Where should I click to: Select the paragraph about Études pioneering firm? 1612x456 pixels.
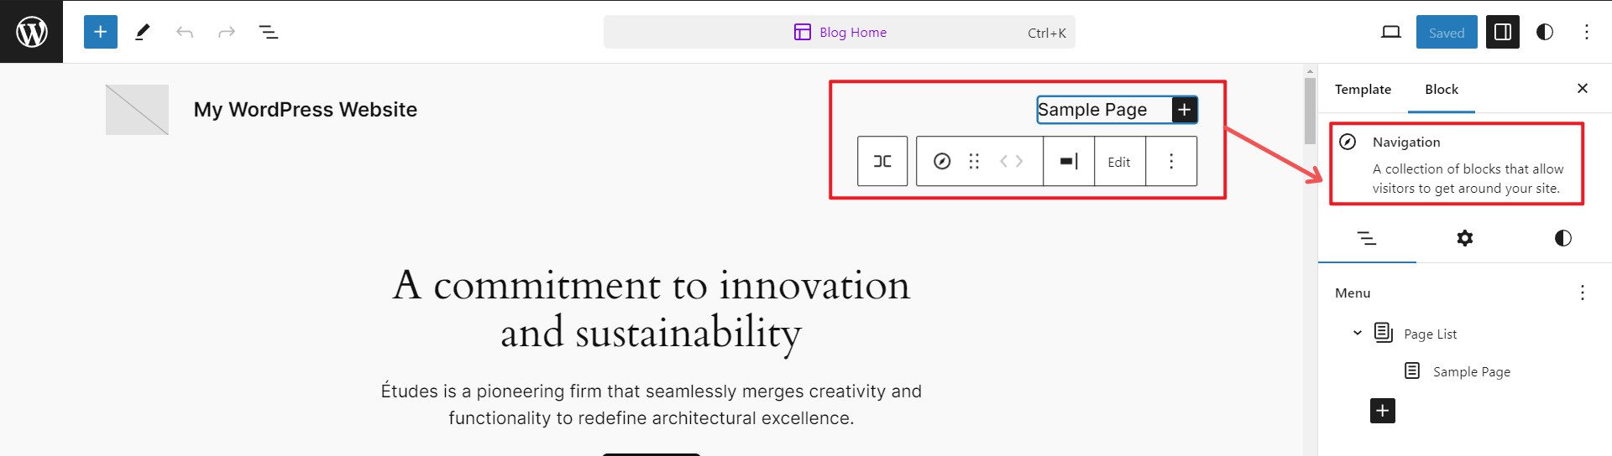tap(652, 404)
